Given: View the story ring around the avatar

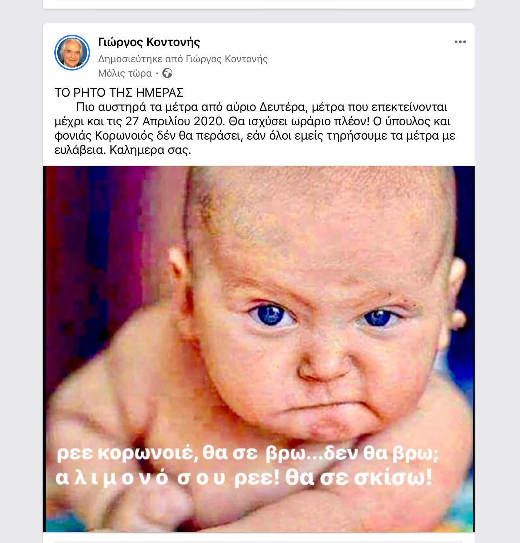Looking at the screenshot, I should point(72,53).
